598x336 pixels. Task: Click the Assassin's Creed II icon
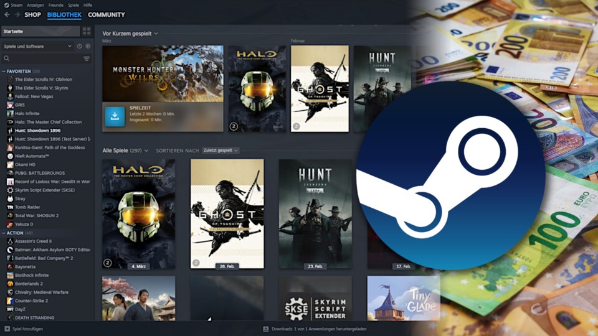pos(11,241)
